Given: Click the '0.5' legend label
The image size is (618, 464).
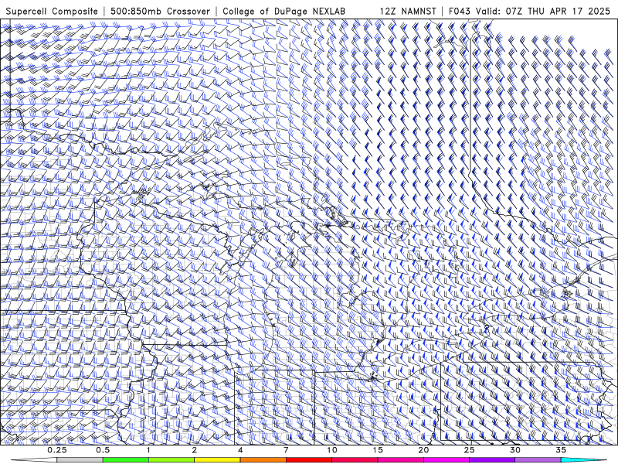Looking at the screenshot, I should click(x=103, y=450).
